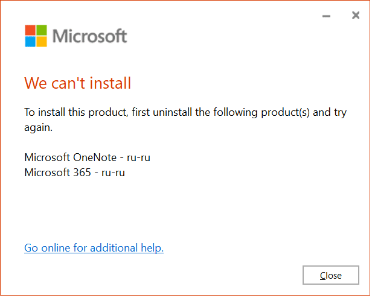The height and width of the screenshot is (298, 372).
Task: Click the word 'OneNote' in product list
Action: pos(95,157)
